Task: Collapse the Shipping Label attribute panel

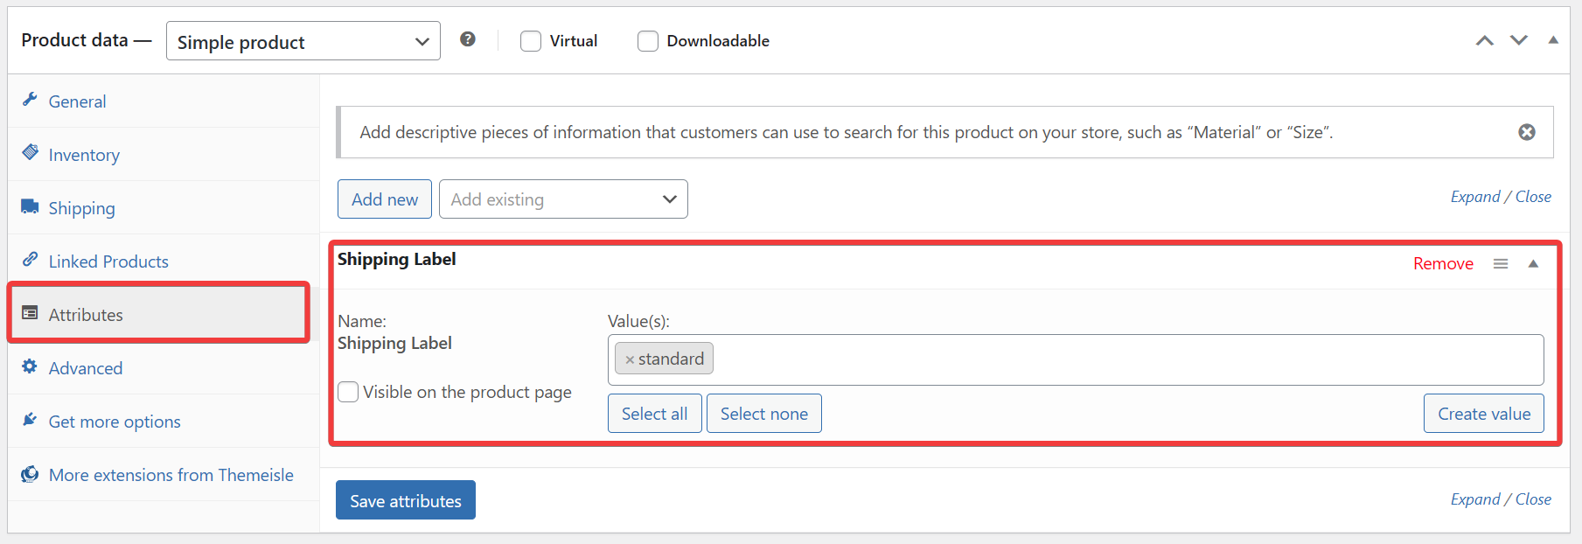Action: (x=1532, y=264)
